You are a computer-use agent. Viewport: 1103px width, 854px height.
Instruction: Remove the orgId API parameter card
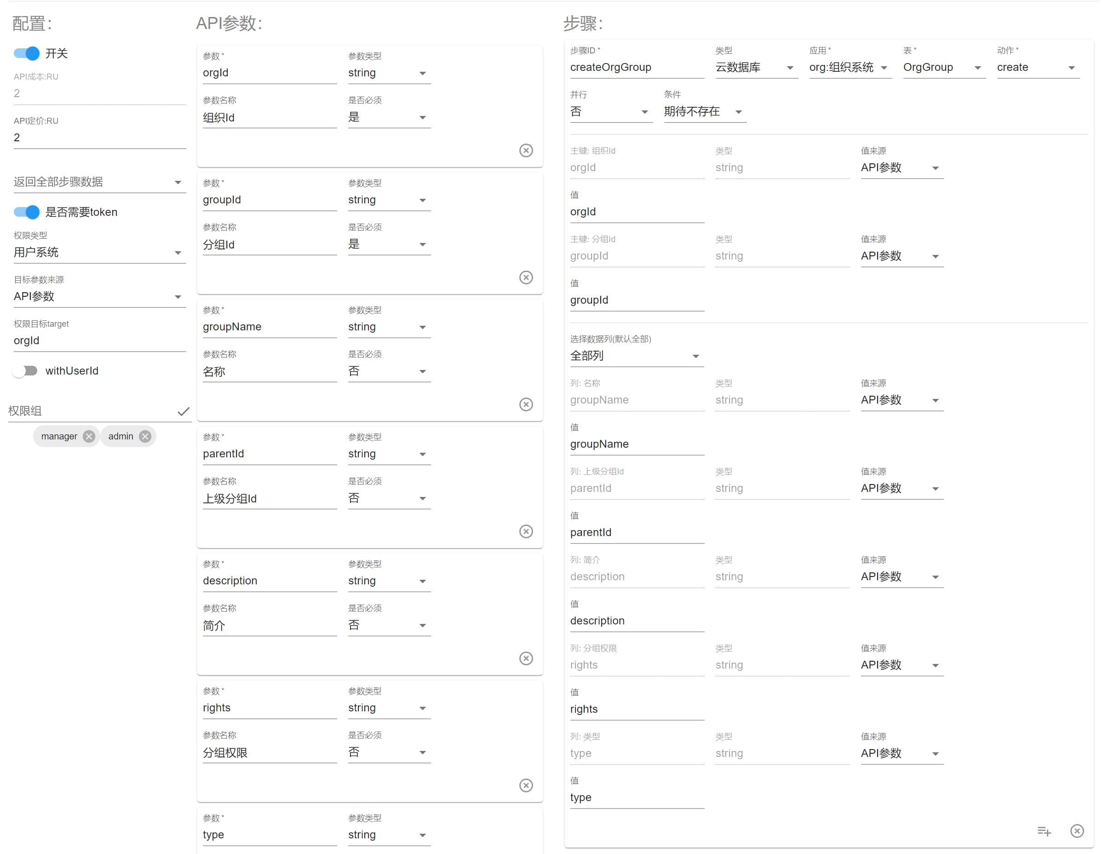click(526, 150)
